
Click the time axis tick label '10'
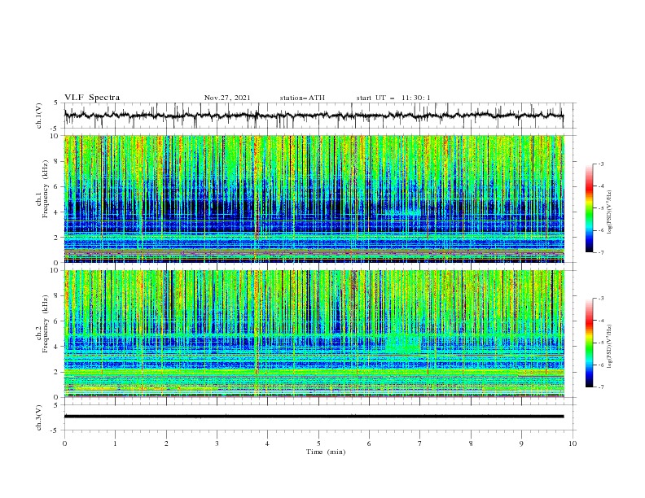[573, 443]
